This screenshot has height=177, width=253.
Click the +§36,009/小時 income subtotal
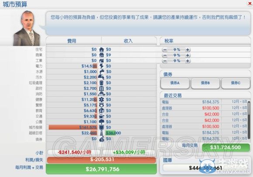129,152
